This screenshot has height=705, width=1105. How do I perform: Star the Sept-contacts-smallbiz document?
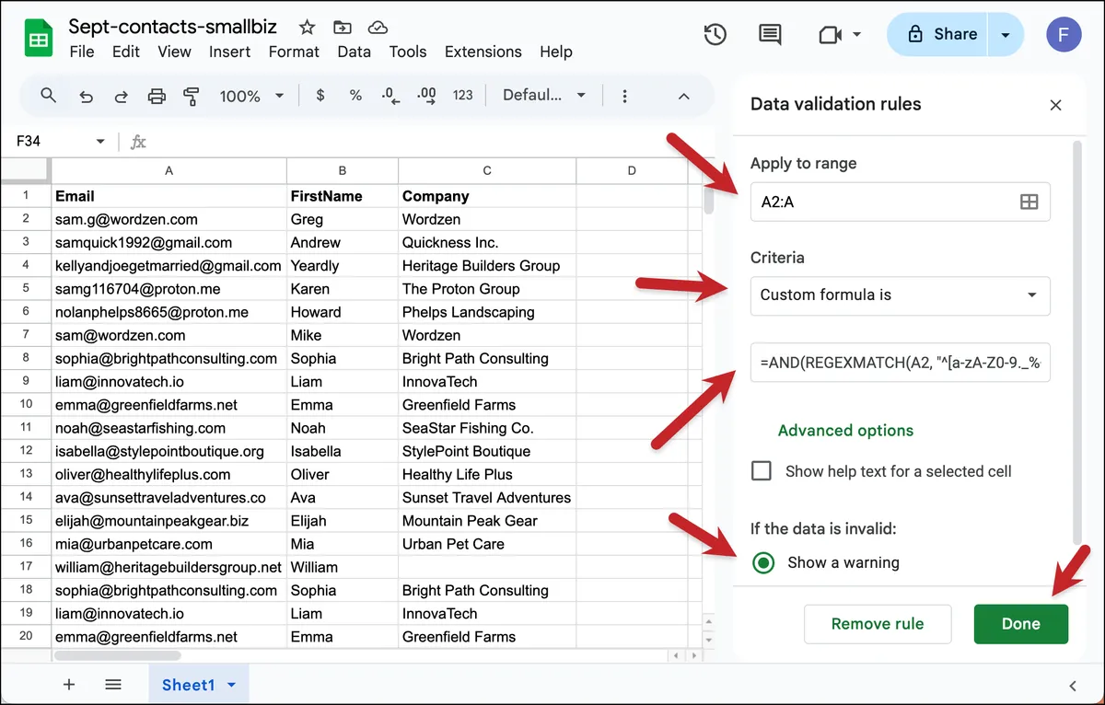pos(308,28)
